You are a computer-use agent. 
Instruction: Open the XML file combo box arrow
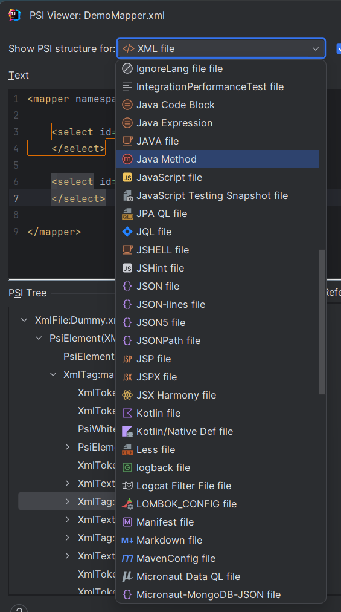coord(316,49)
